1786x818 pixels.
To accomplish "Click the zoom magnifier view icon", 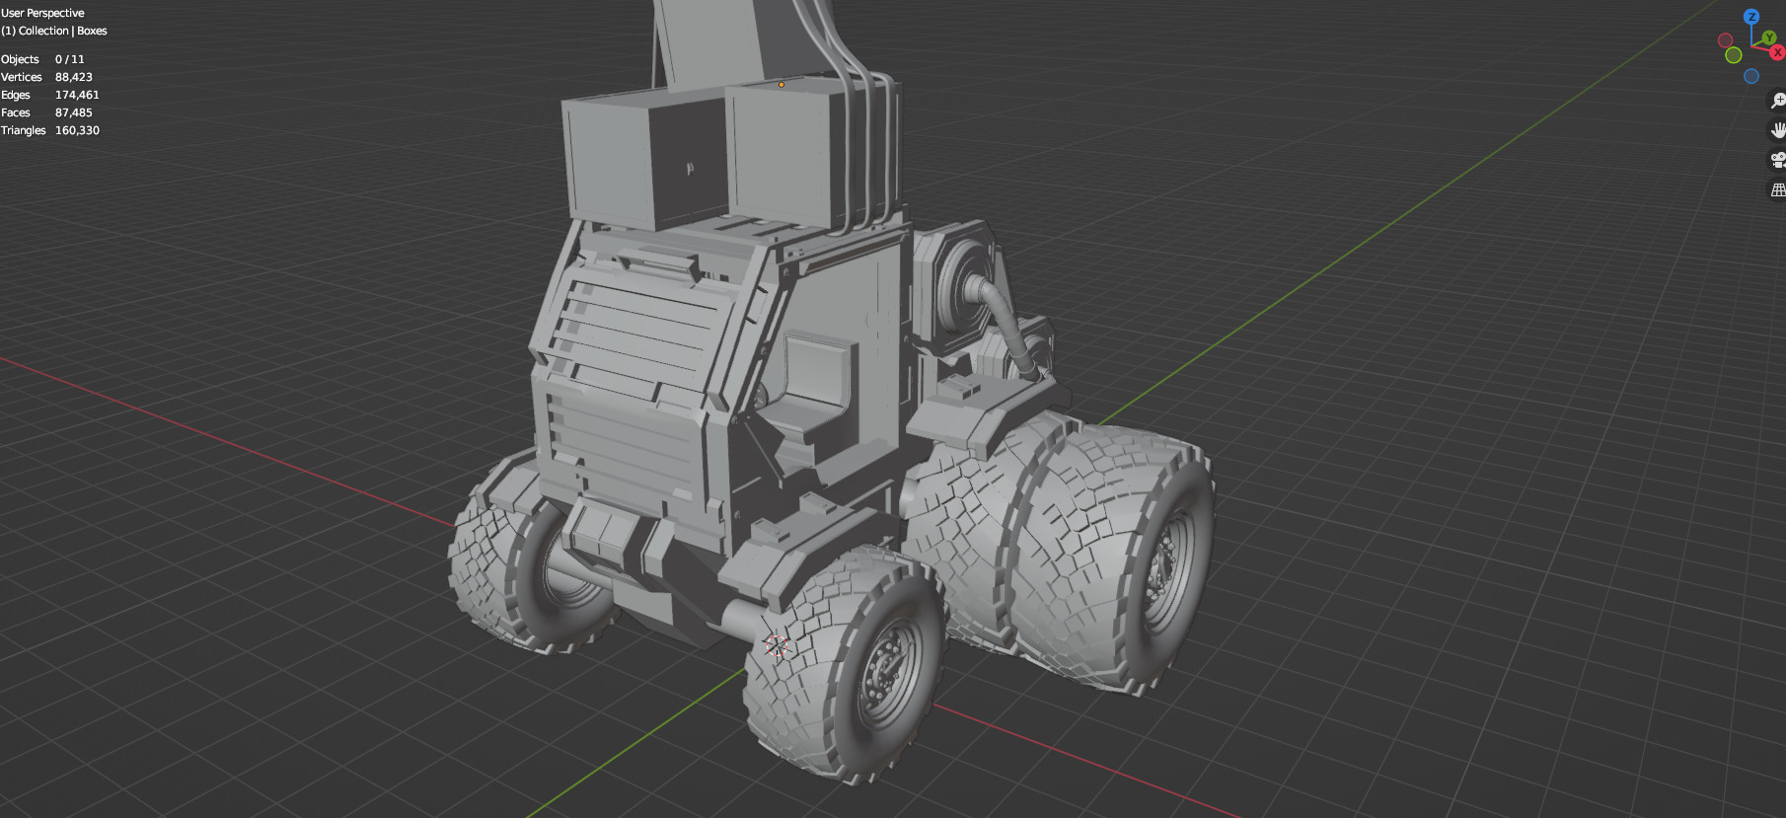I will coord(1777,101).
